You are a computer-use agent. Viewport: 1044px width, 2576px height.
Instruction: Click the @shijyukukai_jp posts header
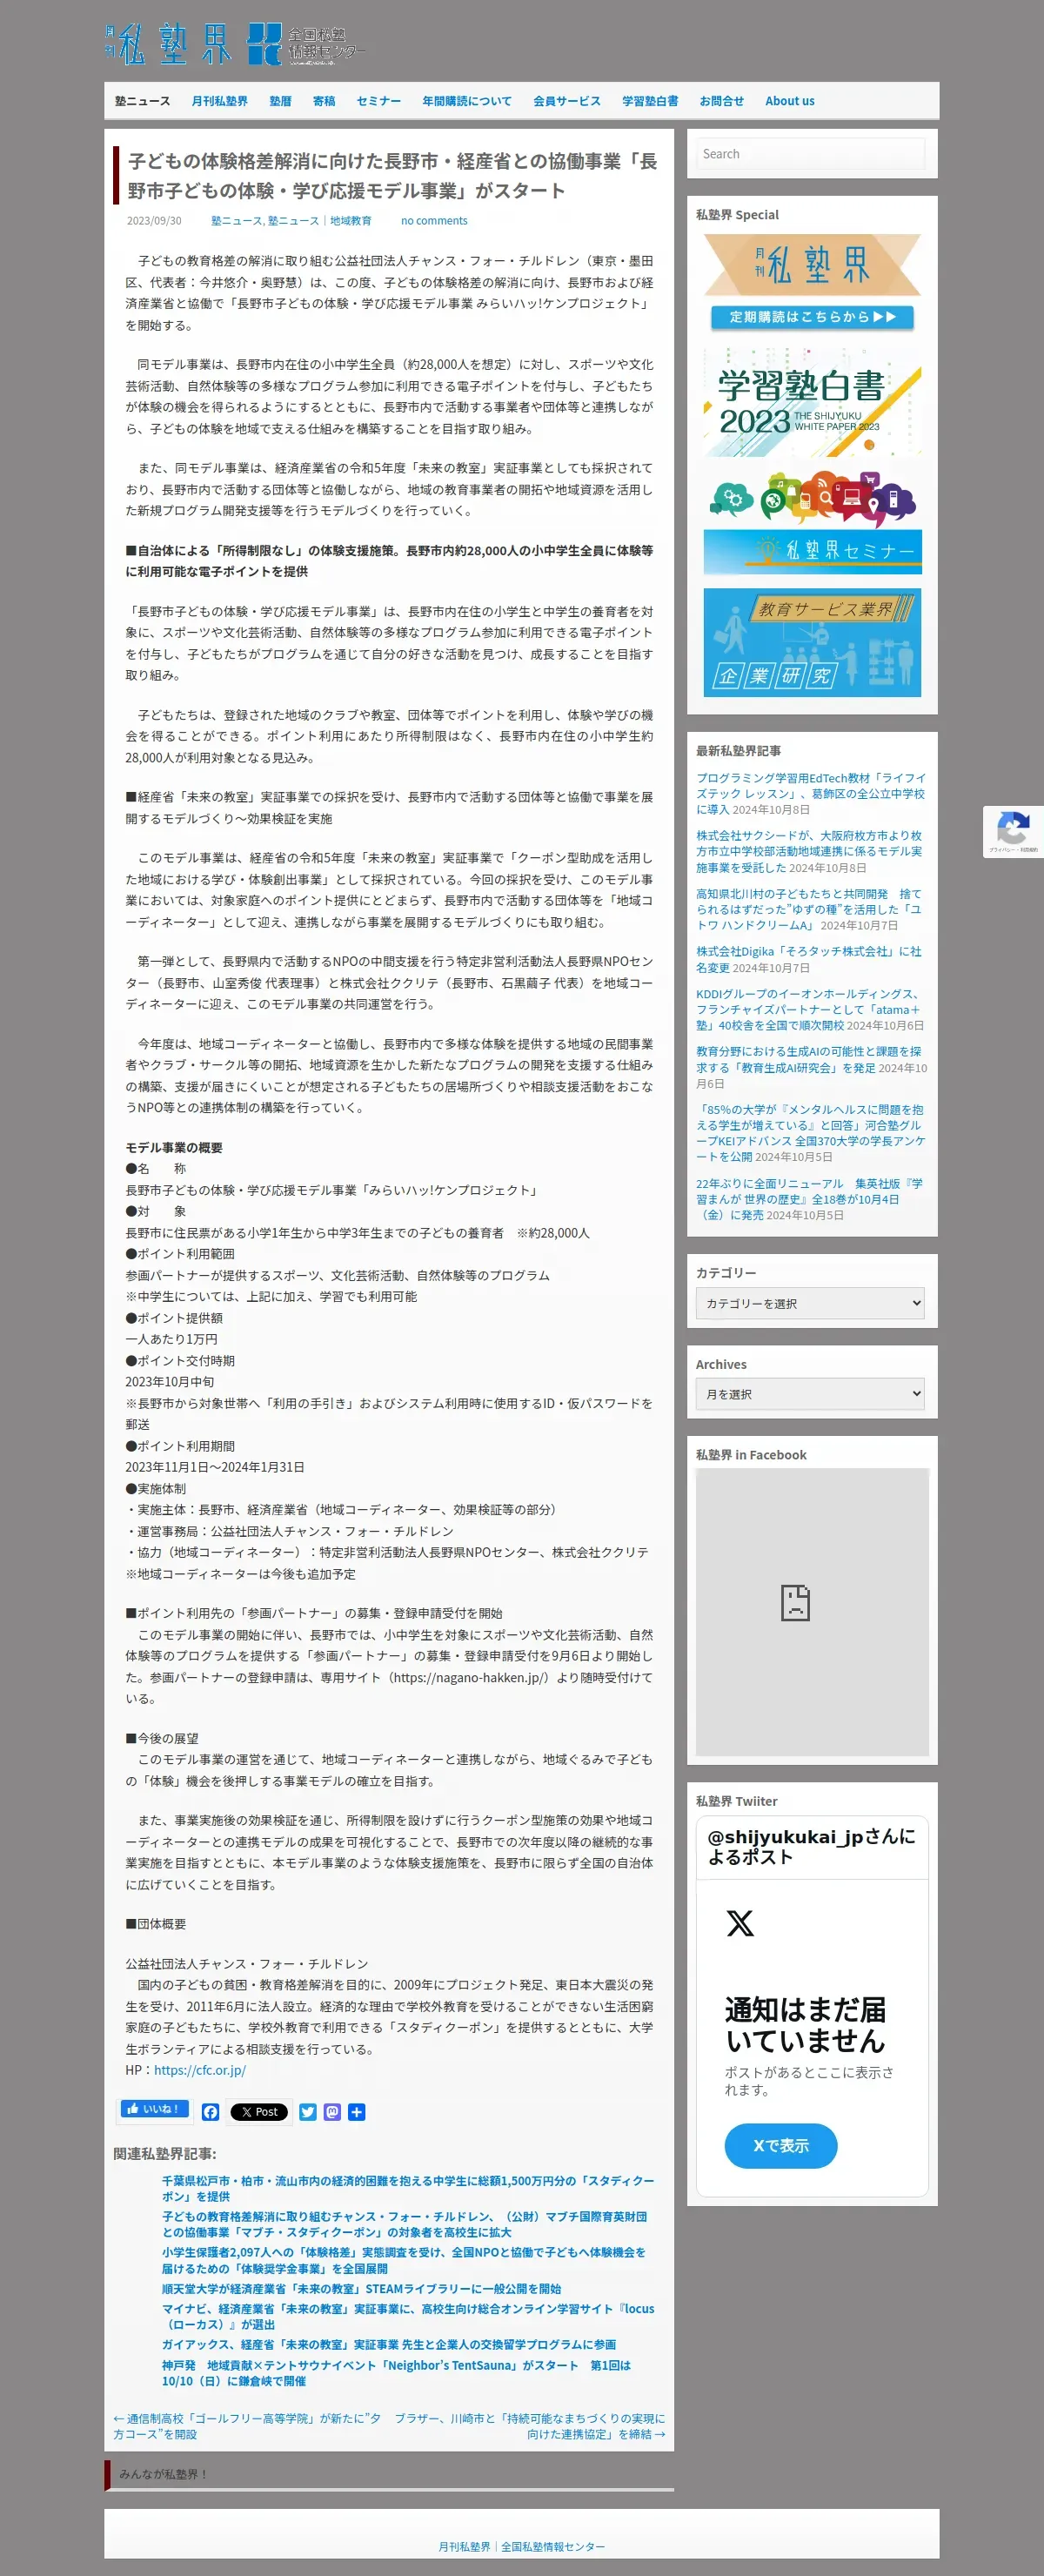pyautogui.click(x=811, y=1846)
